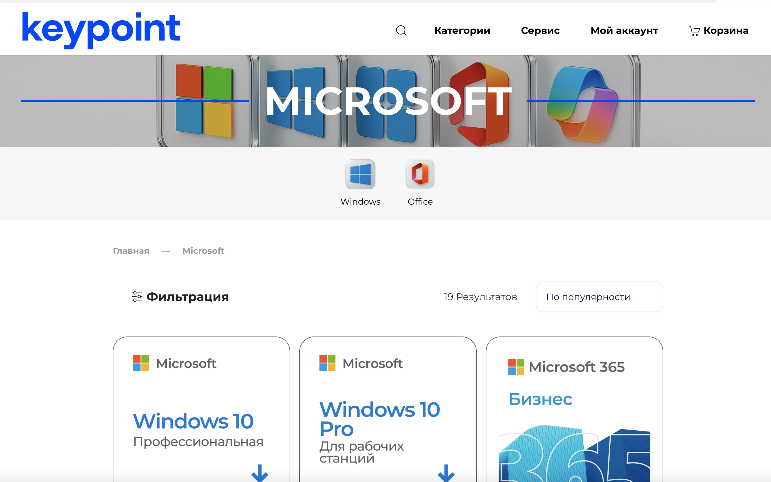
Task: Expand the Фильтрация panel
Action: (187, 297)
